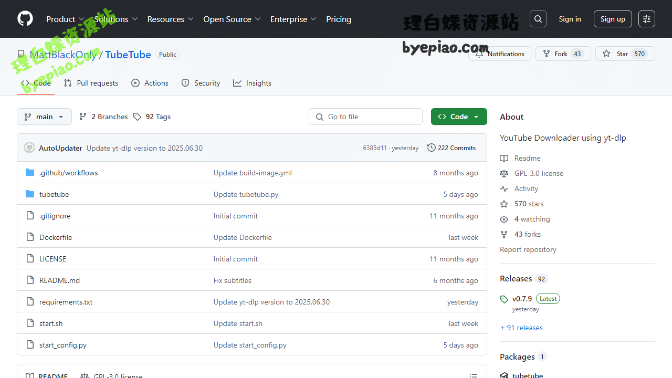Image resolution: width=672 pixels, height=378 pixels.
Task: Open 'Fix subtitles' commit message
Action: 233,280
